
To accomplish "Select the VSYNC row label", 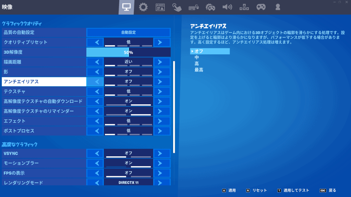I will pos(44,154).
